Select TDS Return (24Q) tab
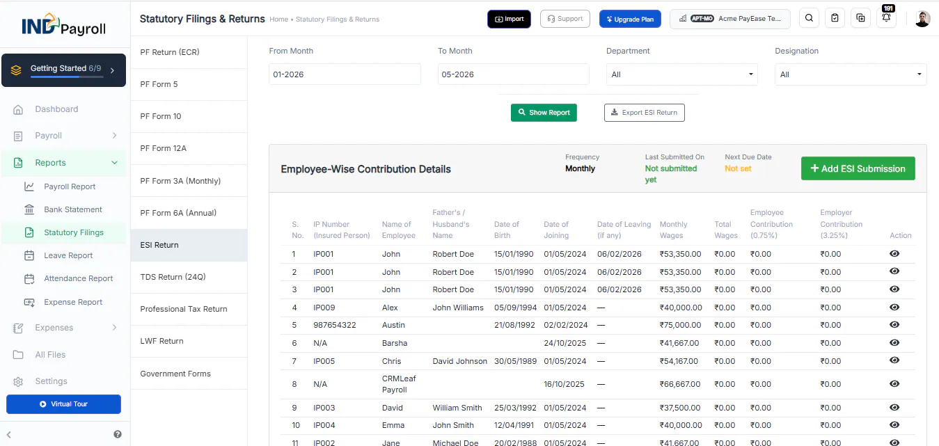This screenshot has width=939, height=446. [x=189, y=277]
